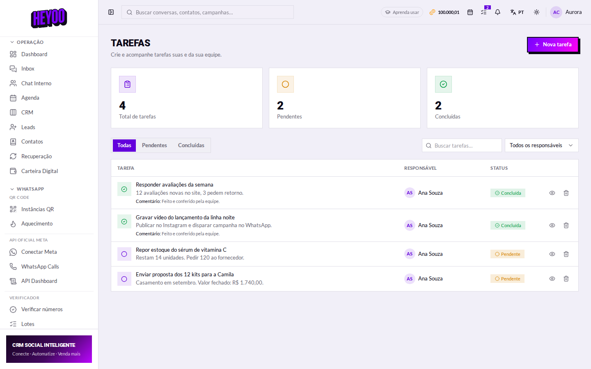This screenshot has height=369, width=591.
Task: Open Inbox in sidebar
Action: pos(49,69)
